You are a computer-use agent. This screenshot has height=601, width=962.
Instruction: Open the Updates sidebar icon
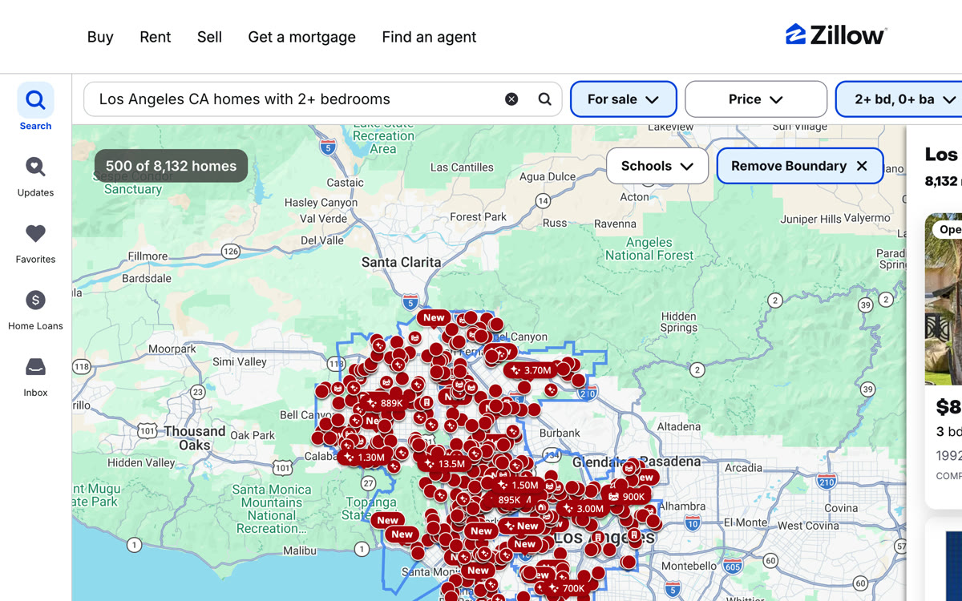click(x=35, y=167)
